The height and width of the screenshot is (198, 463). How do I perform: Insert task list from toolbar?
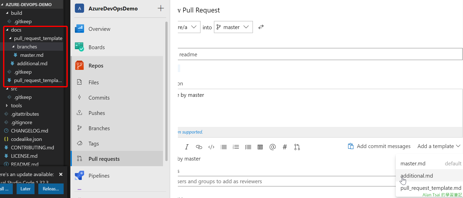tap(248, 147)
